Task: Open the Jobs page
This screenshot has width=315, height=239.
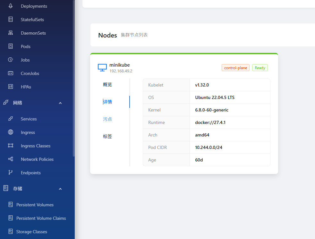Action: pyautogui.click(x=25, y=60)
